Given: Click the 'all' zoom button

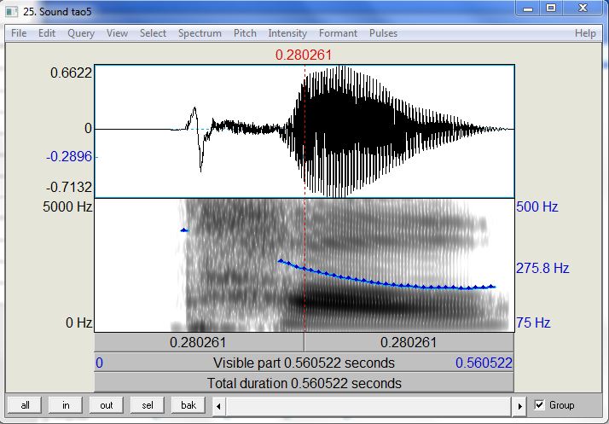Looking at the screenshot, I should [25, 405].
